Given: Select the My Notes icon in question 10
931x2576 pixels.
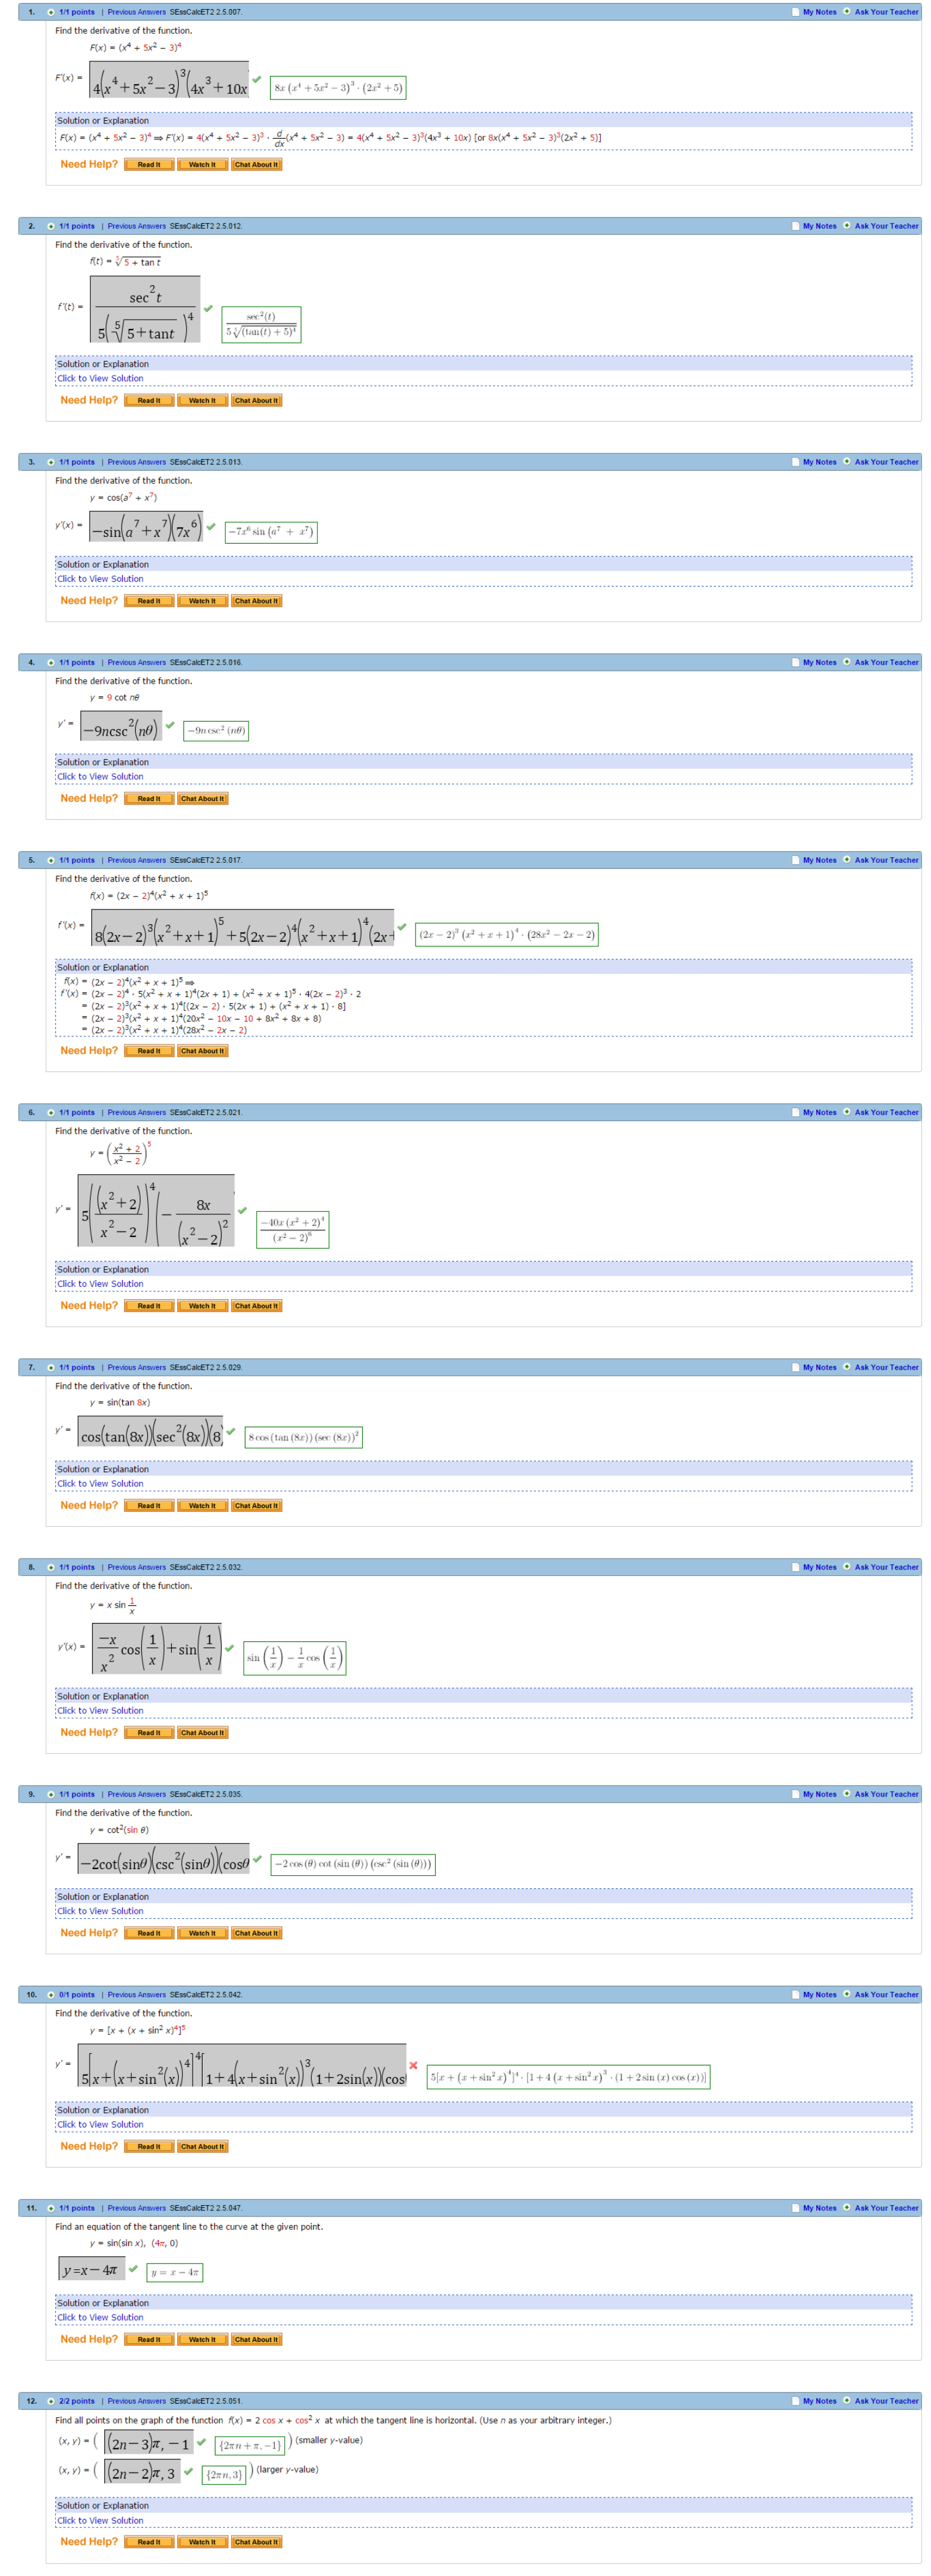Looking at the screenshot, I should [x=795, y=1994].
